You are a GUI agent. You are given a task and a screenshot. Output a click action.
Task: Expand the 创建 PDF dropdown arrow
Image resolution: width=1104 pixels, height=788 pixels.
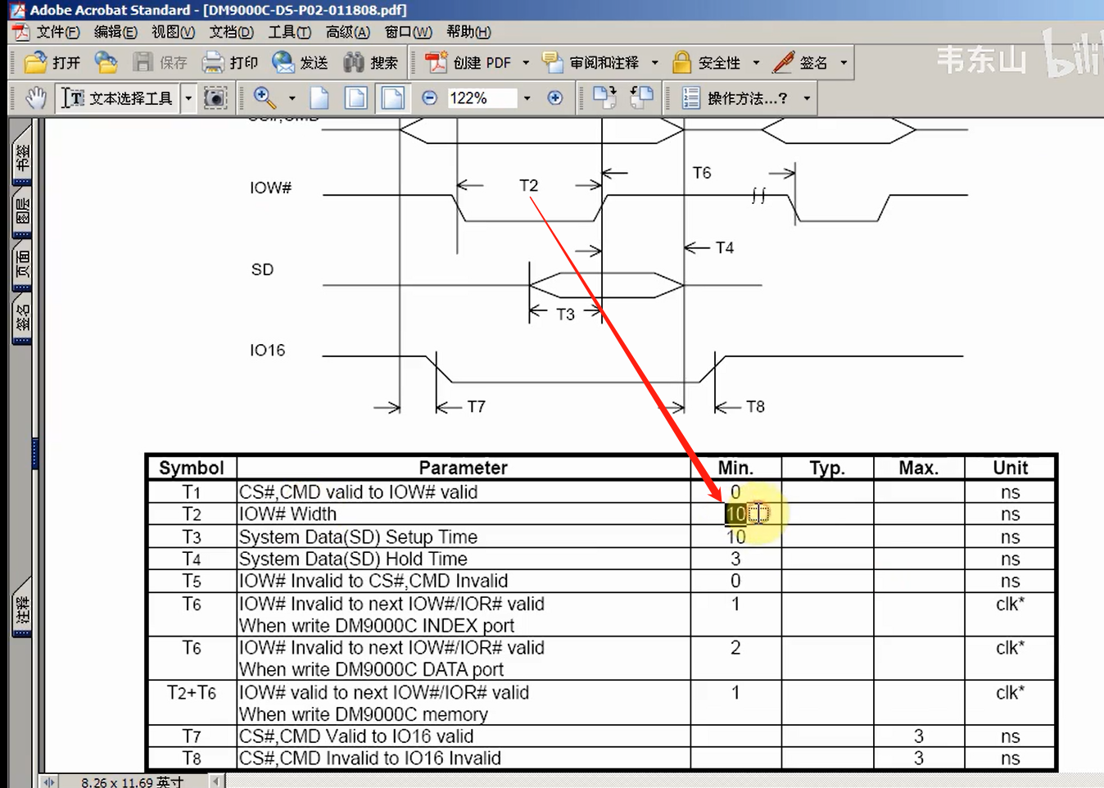pyautogui.click(x=526, y=63)
